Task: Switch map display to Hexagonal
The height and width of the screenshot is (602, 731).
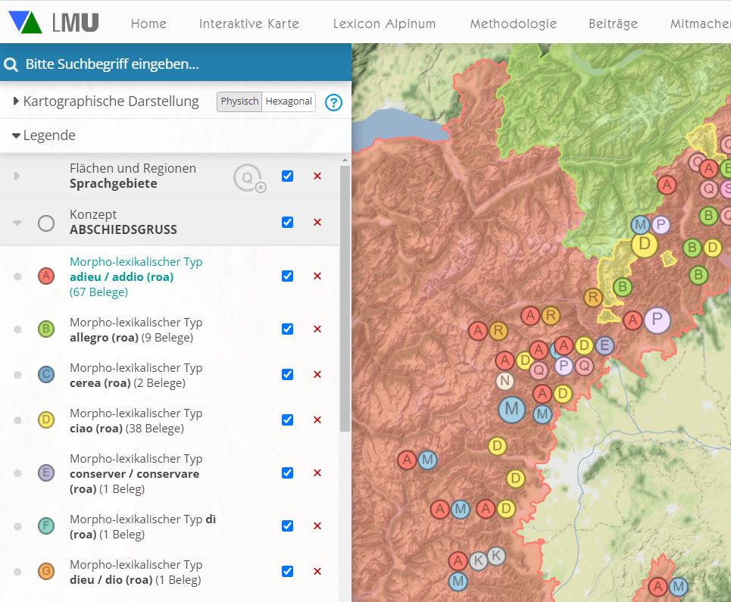Action: [289, 101]
